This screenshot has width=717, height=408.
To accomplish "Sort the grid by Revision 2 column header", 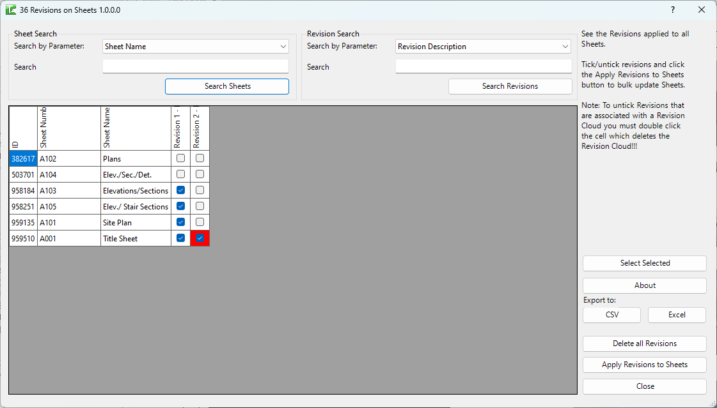I will (200, 128).
